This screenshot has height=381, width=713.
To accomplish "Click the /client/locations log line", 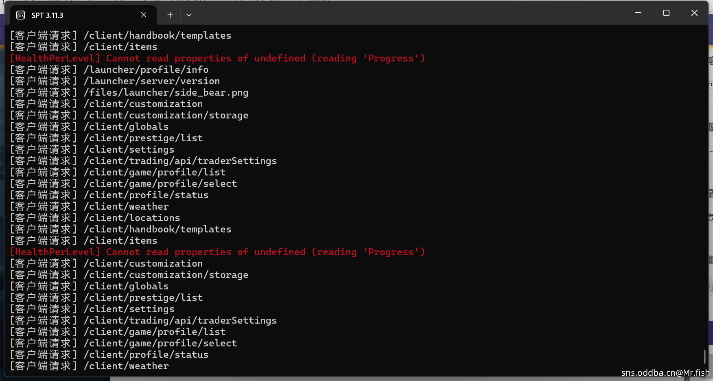I will (x=95, y=218).
